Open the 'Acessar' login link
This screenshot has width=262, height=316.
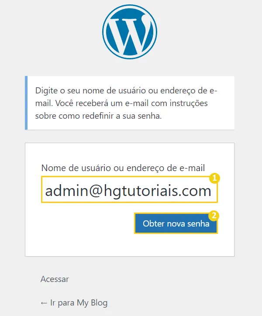tap(55, 279)
